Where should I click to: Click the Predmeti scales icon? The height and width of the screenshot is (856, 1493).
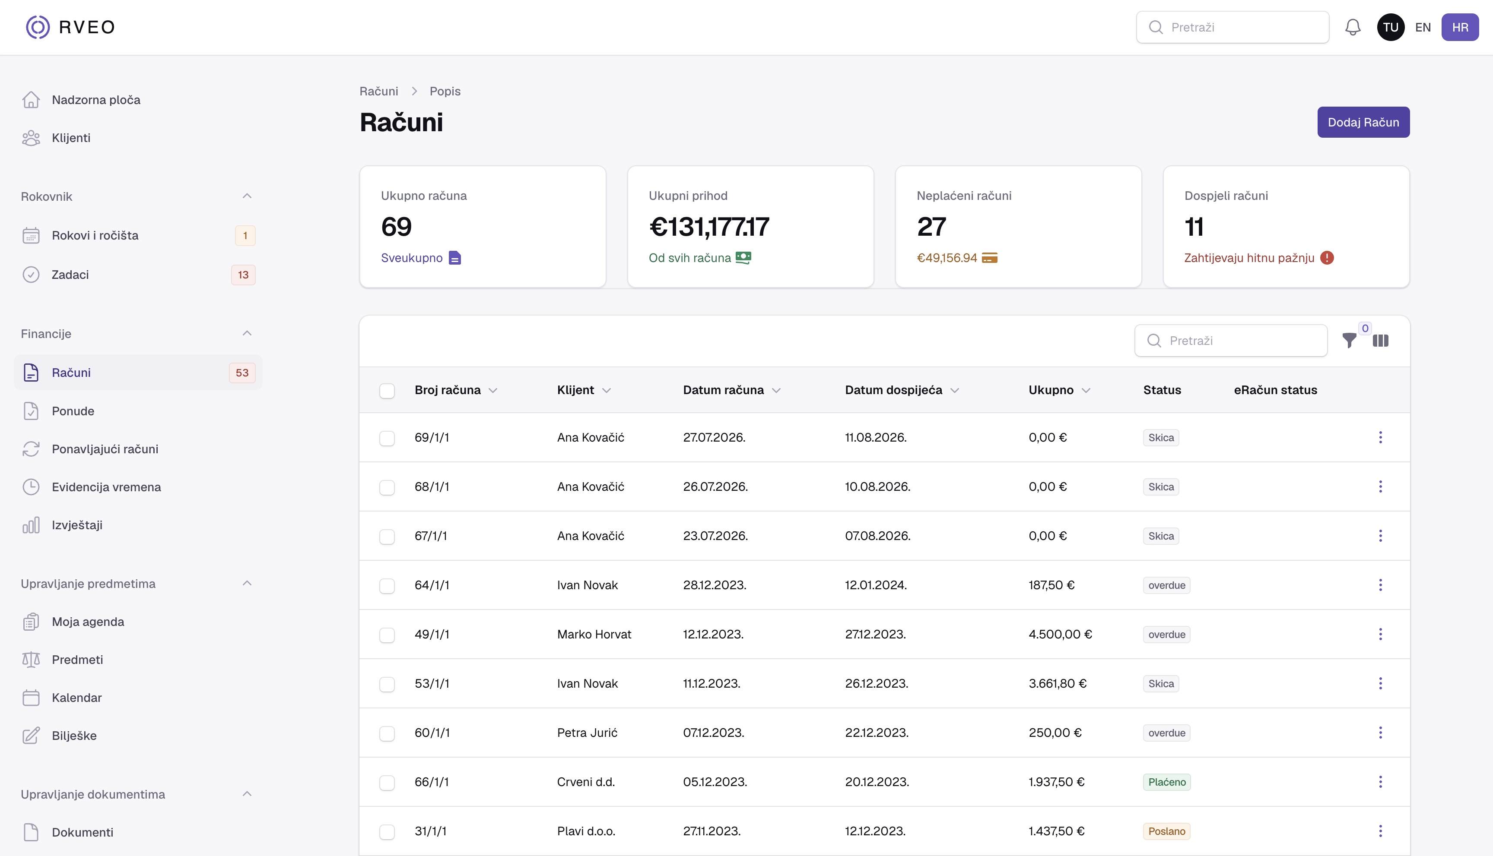click(31, 660)
